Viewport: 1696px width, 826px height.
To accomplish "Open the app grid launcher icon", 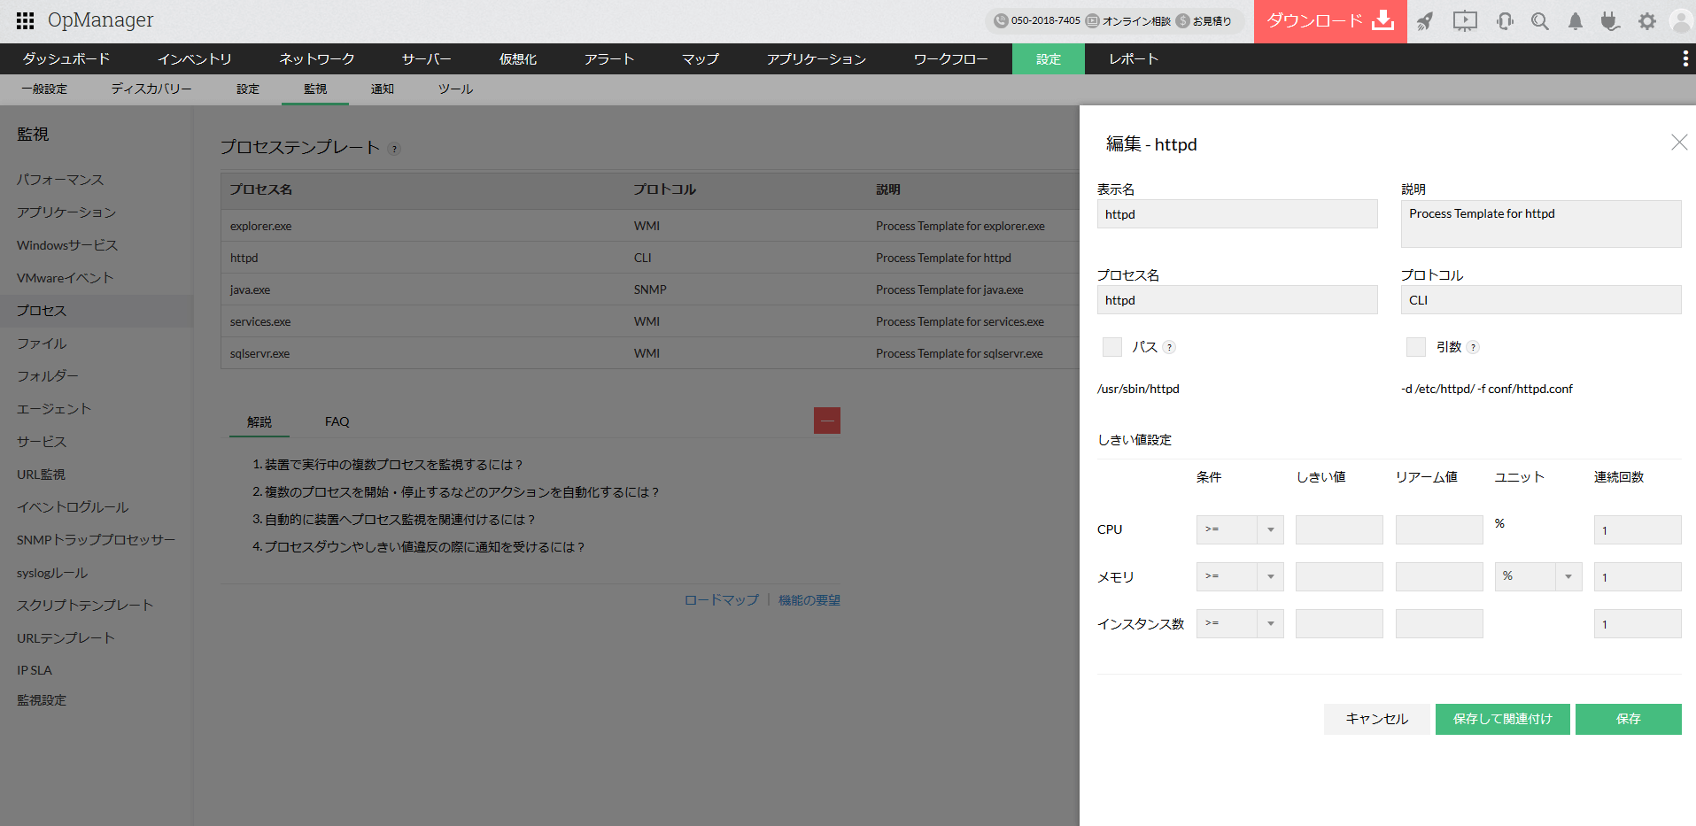I will (x=25, y=20).
